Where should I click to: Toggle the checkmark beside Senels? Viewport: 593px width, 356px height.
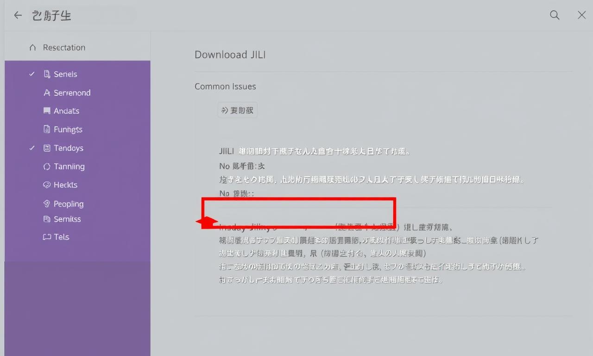tap(32, 74)
